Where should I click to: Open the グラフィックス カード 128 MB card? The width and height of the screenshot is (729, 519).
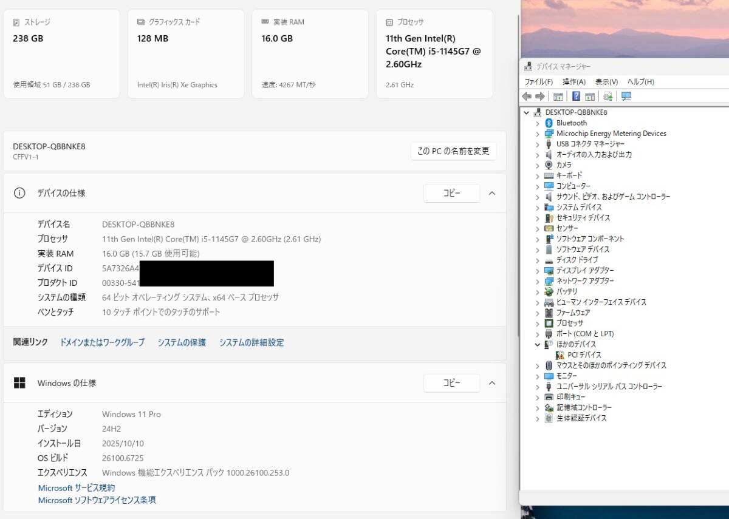(x=186, y=54)
